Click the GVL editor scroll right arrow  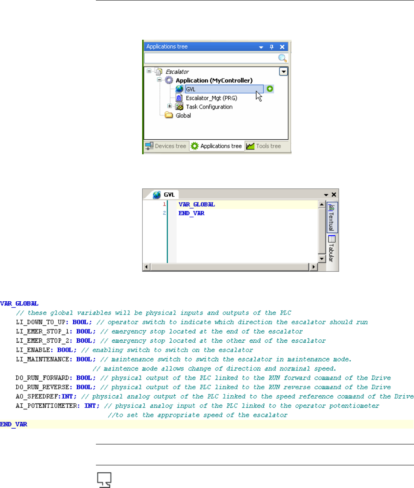click(x=314, y=267)
